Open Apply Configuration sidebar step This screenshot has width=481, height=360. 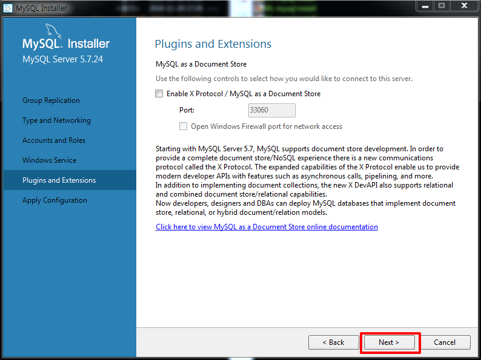[55, 200]
